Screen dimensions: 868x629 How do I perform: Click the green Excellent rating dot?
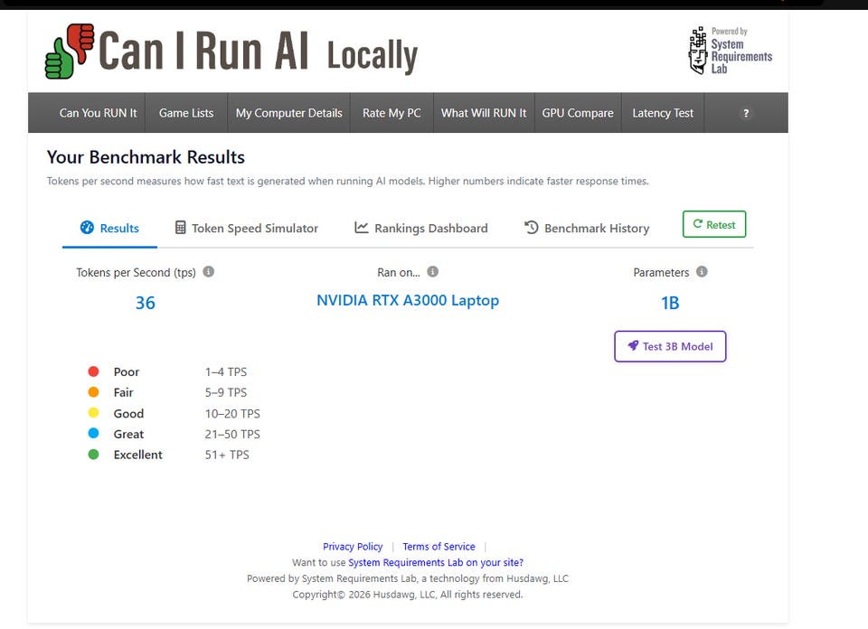[x=93, y=455]
